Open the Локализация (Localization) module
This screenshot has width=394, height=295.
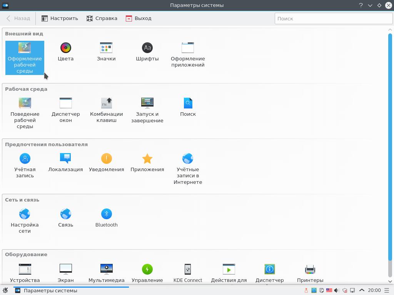point(65,163)
